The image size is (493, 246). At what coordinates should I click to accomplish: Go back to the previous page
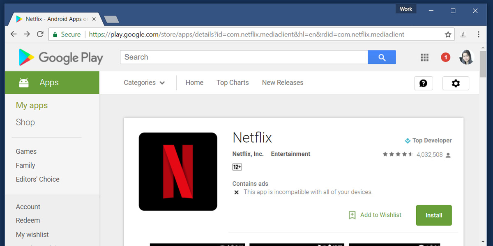tap(14, 34)
